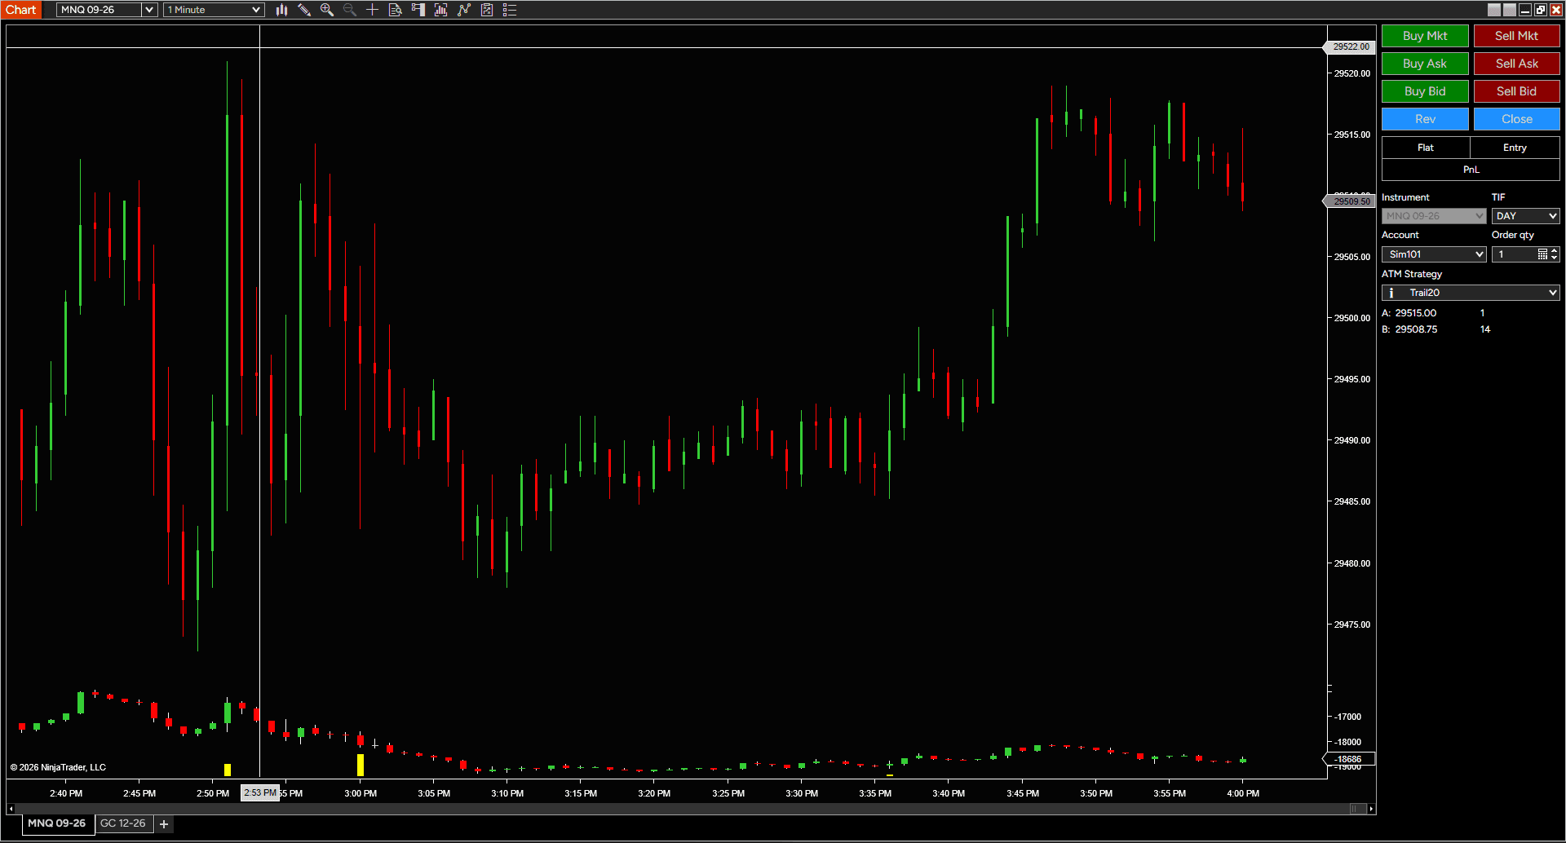This screenshot has width=1566, height=843.
Task: Open the order quantity calculator icon
Action: (x=1542, y=254)
